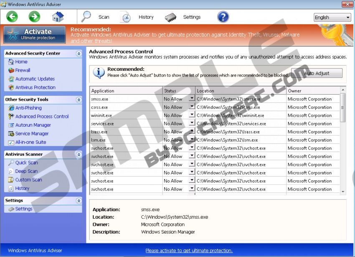Viewport: 355px width, 257px height.
Task: Select the services.exe process row
Action: pos(215,123)
